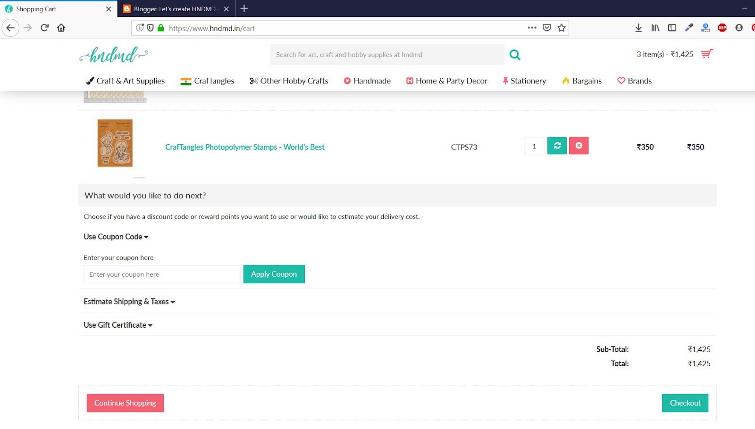The image size is (755, 429).
Task: Reload the page
Action: [44, 28]
